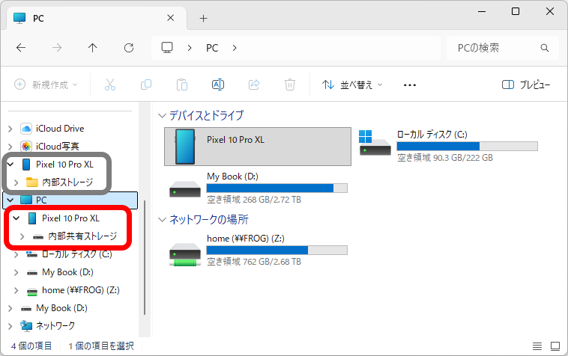This screenshot has height=356, width=568.
Task: Switch to details list view icon
Action: 537,346
